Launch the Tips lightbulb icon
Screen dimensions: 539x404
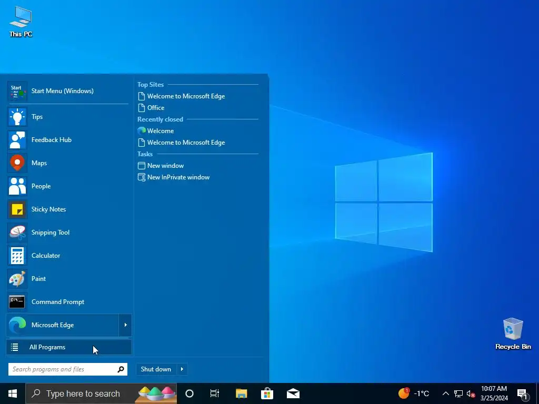17,117
